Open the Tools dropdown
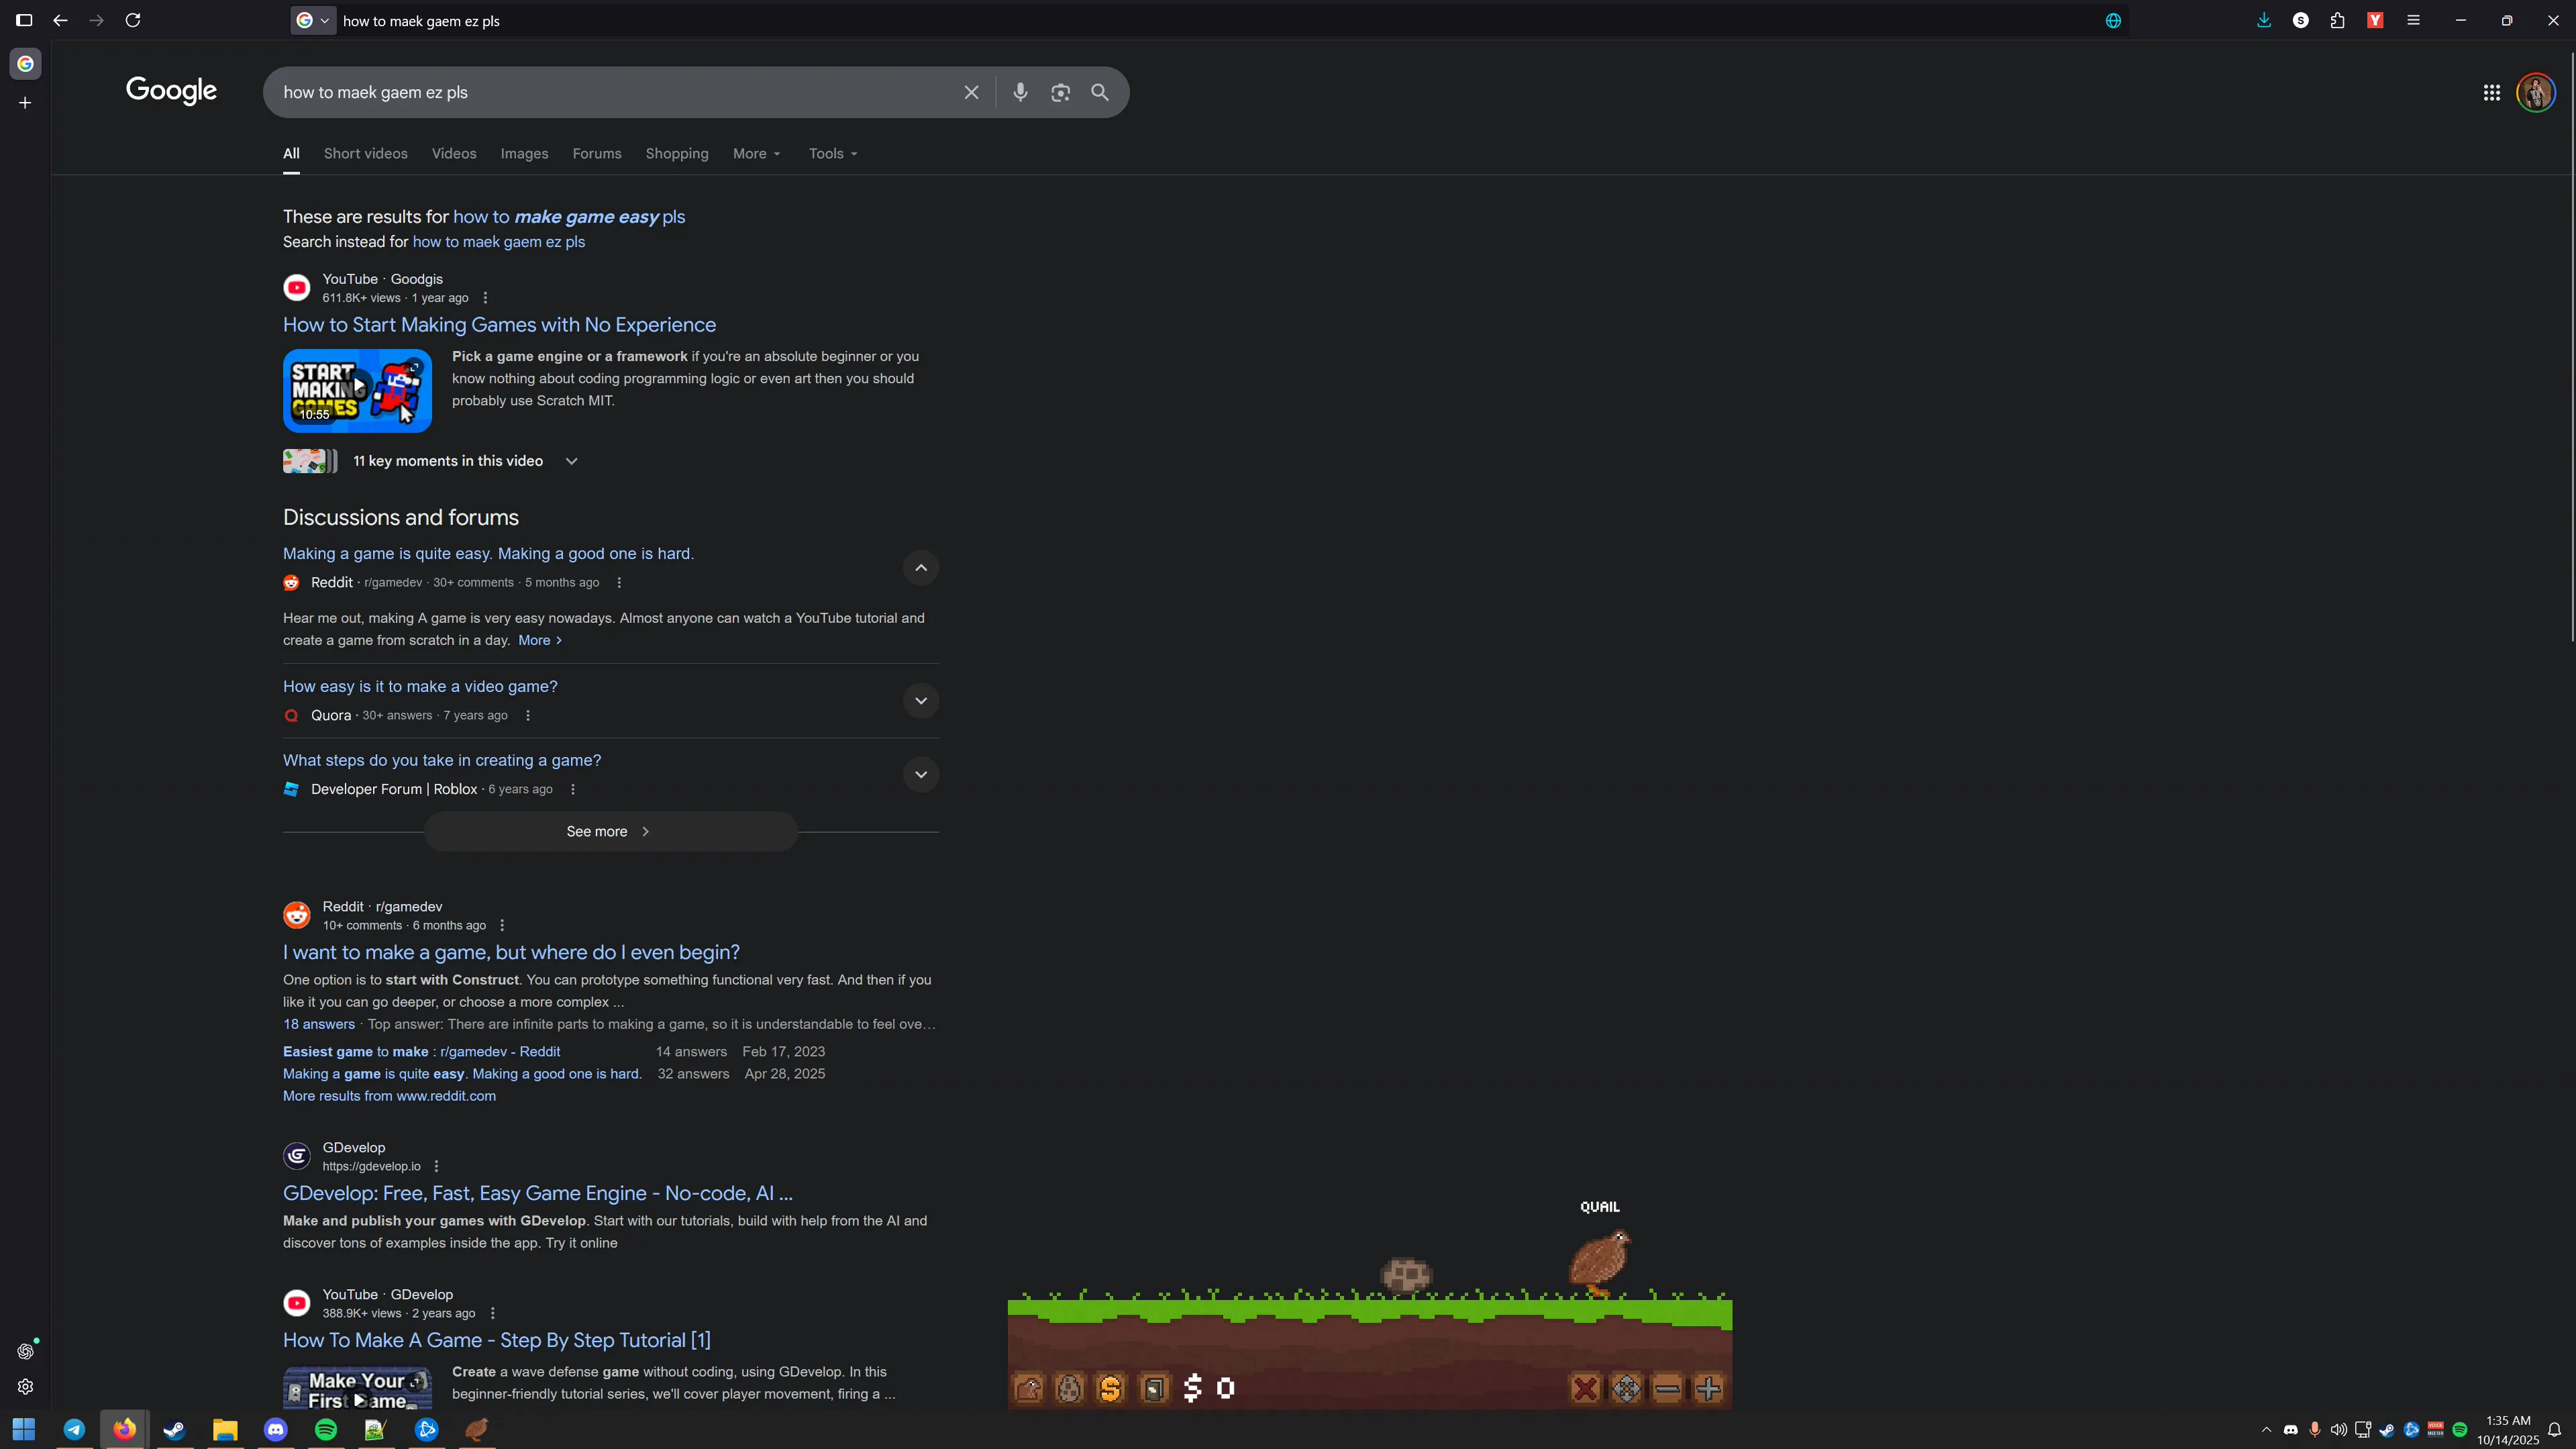Image resolution: width=2576 pixels, height=1449 pixels. (833, 154)
